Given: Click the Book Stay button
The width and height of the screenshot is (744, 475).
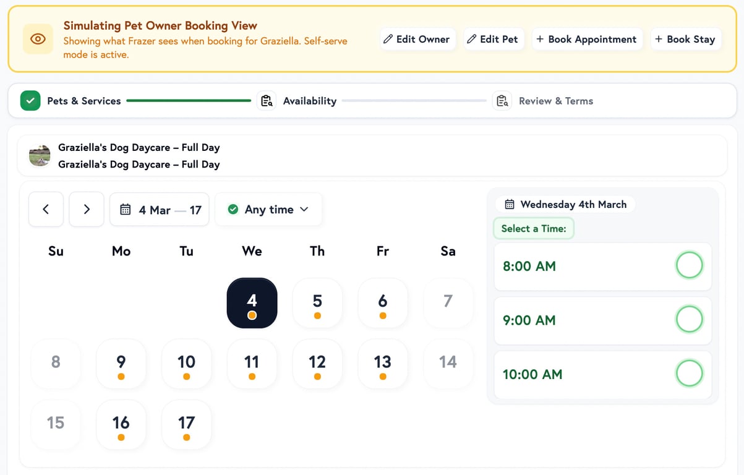Looking at the screenshot, I should pyautogui.click(x=685, y=38).
